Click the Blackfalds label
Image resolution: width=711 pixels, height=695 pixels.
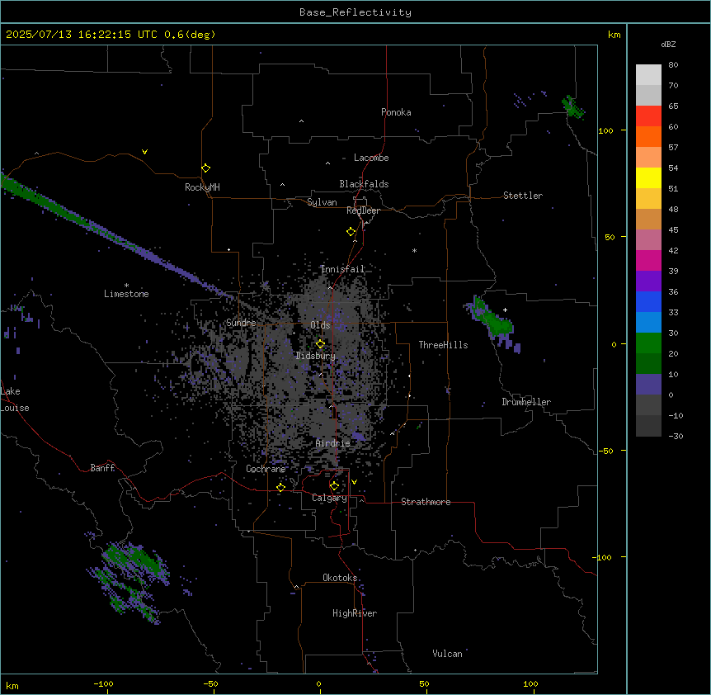tap(364, 184)
